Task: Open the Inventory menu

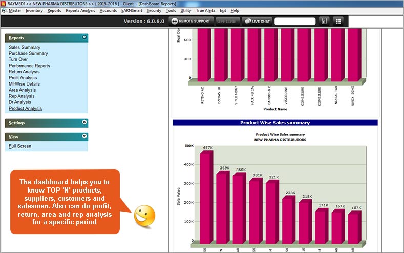Action: coord(34,10)
